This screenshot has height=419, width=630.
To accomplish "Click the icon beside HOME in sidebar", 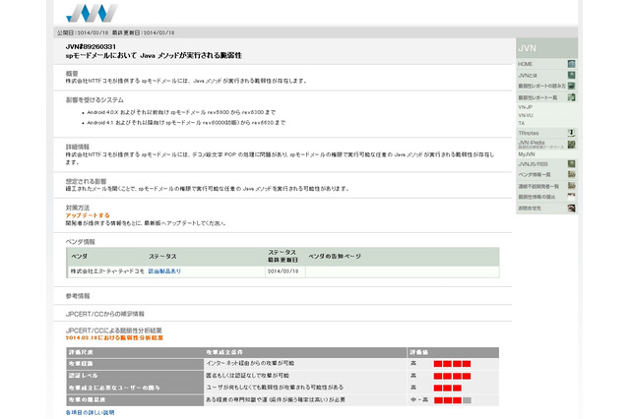I will point(571,64).
